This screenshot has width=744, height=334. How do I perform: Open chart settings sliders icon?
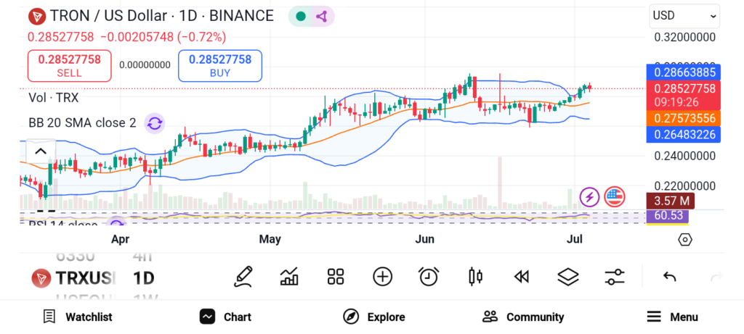coord(615,277)
